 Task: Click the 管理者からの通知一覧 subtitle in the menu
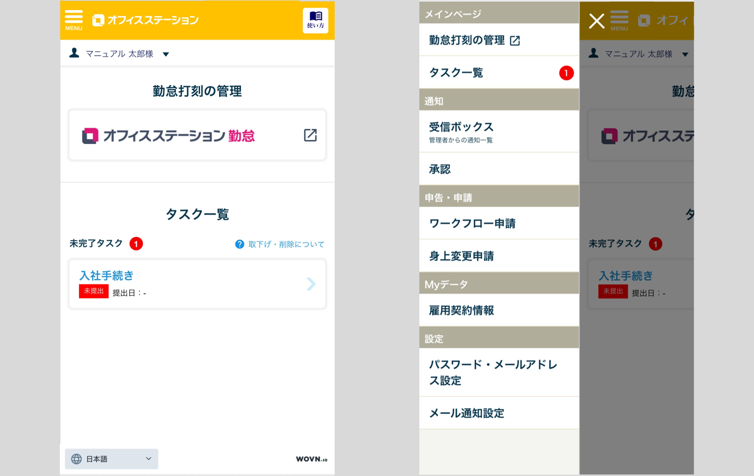point(461,140)
